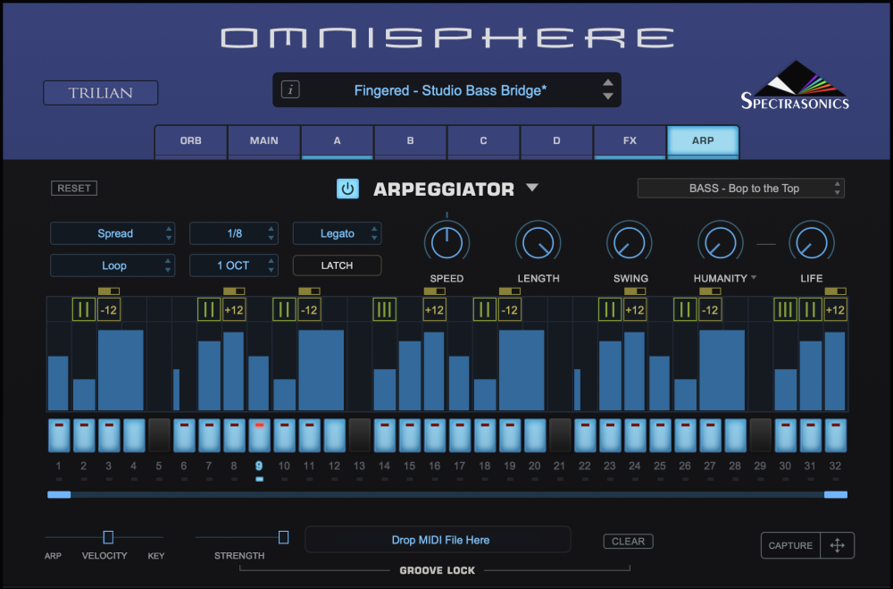This screenshot has width=893, height=589.
Task: Click the +12 transpose box above step 32
Action: click(836, 309)
